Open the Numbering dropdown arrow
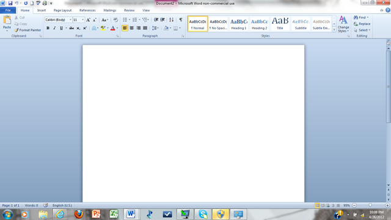This screenshot has height=220, width=391. [x=139, y=20]
